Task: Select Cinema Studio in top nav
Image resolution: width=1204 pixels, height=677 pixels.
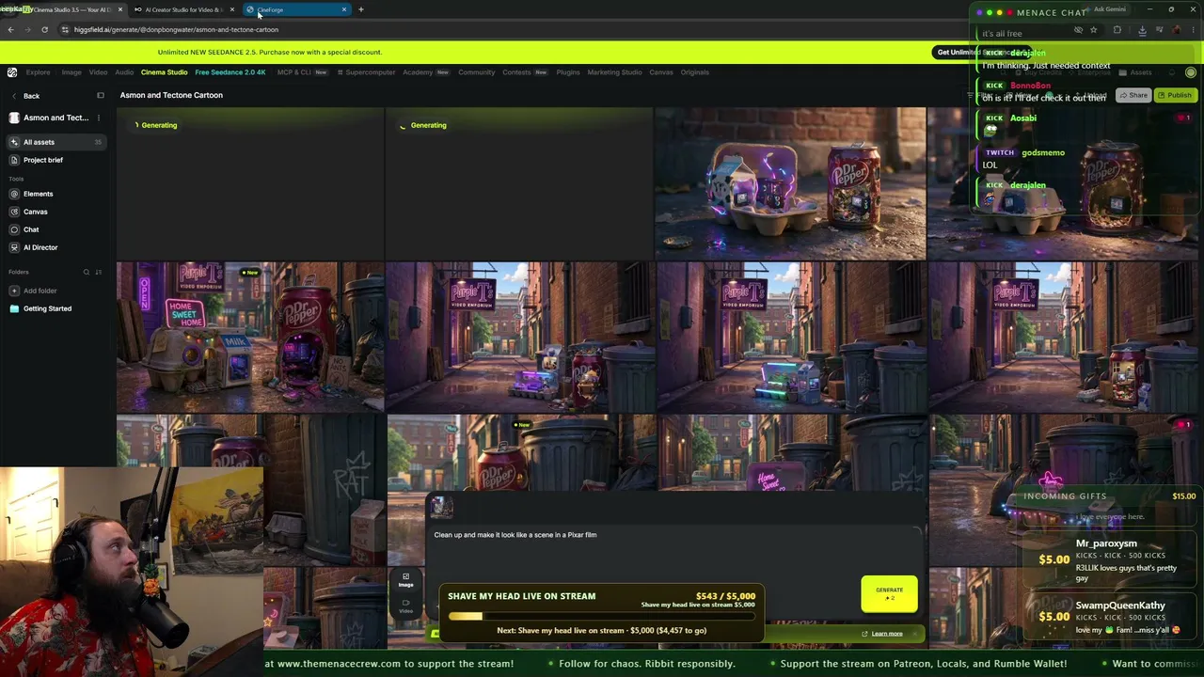Action: tap(165, 72)
